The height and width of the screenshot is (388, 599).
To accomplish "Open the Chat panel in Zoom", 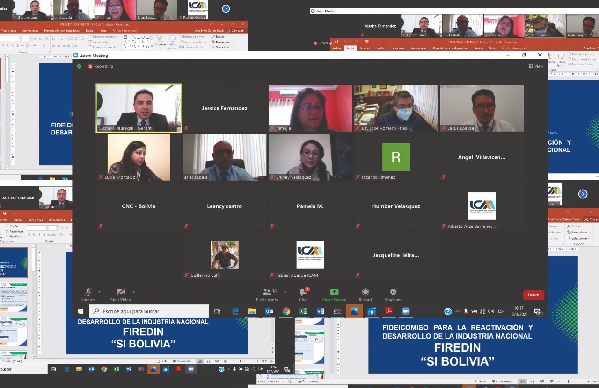I will 303,294.
